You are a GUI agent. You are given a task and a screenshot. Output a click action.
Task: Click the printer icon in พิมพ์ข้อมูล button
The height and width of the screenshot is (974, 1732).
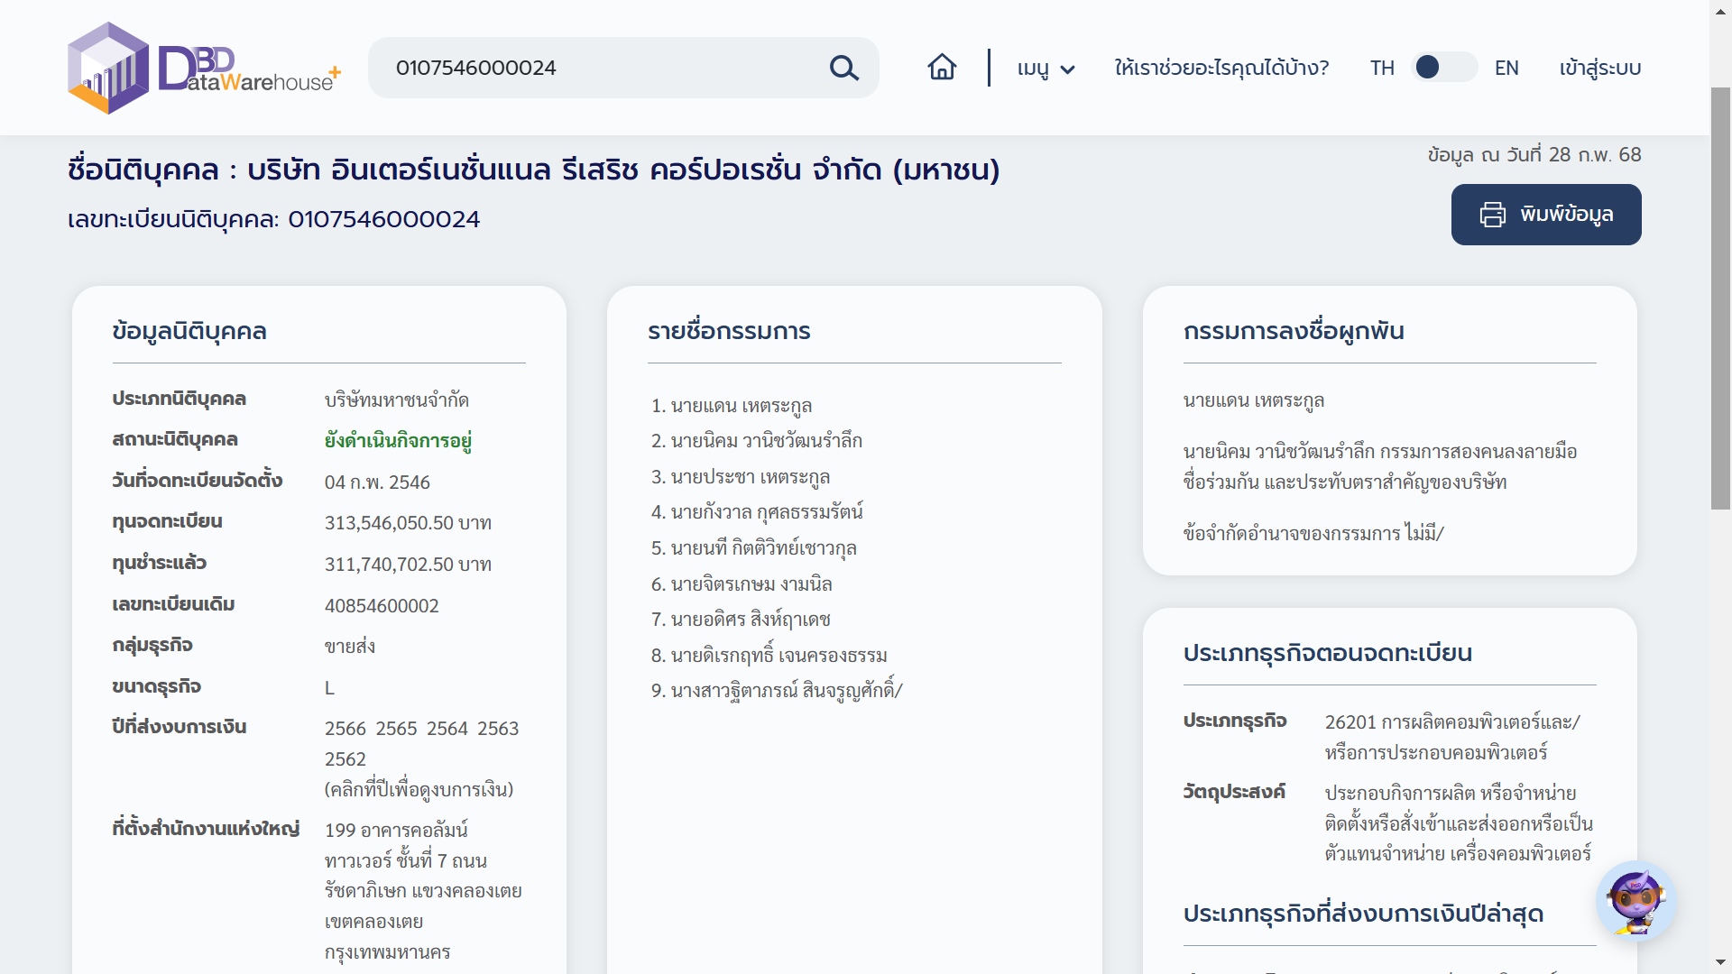[1492, 215]
